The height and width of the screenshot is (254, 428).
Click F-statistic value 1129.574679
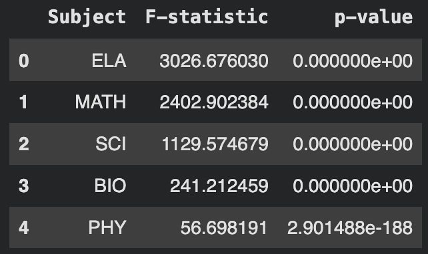(215, 144)
